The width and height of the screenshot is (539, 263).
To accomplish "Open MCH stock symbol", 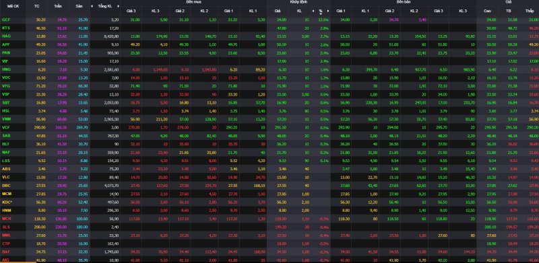I will tap(6, 219).
